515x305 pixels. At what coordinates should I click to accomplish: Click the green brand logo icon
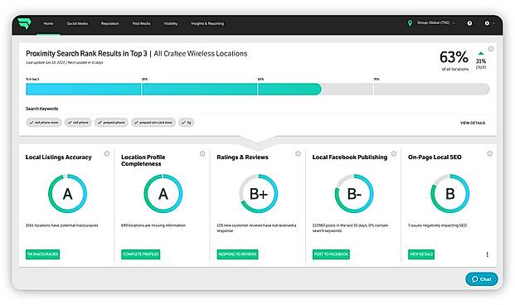coord(24,24)
